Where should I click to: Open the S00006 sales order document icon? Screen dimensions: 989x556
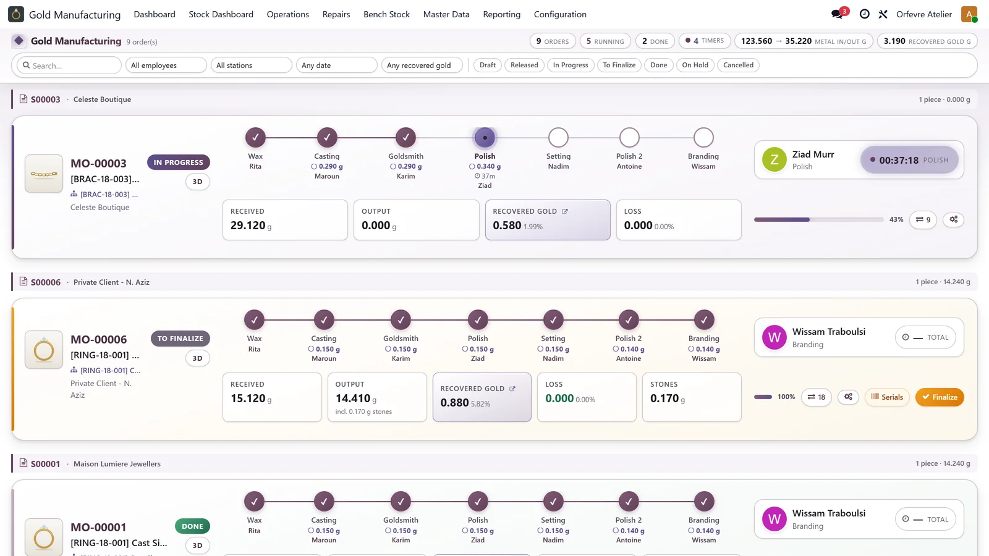click(x=23, y=282)
